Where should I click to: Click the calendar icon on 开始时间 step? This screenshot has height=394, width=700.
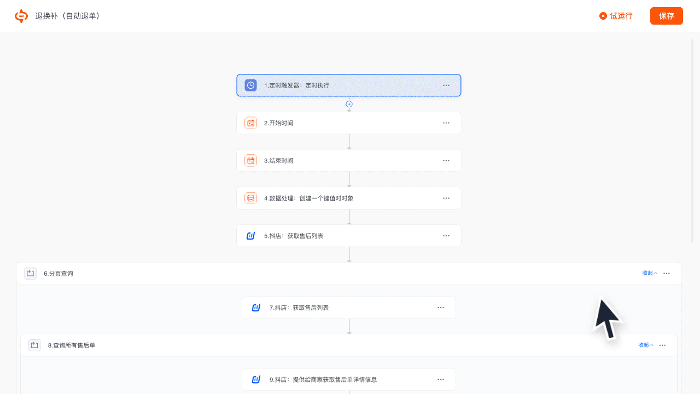click(250, 123)
